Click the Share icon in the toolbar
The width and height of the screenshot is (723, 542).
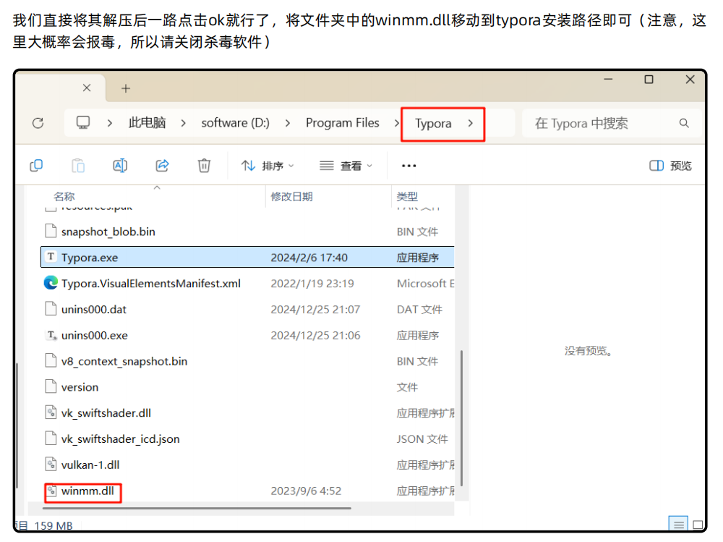tap(162, 166)
